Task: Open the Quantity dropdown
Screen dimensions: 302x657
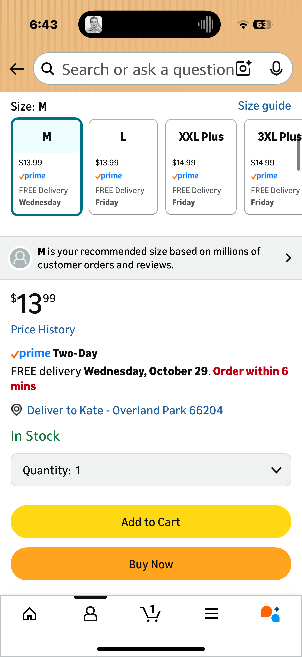Action: click(x=151, y=470)
